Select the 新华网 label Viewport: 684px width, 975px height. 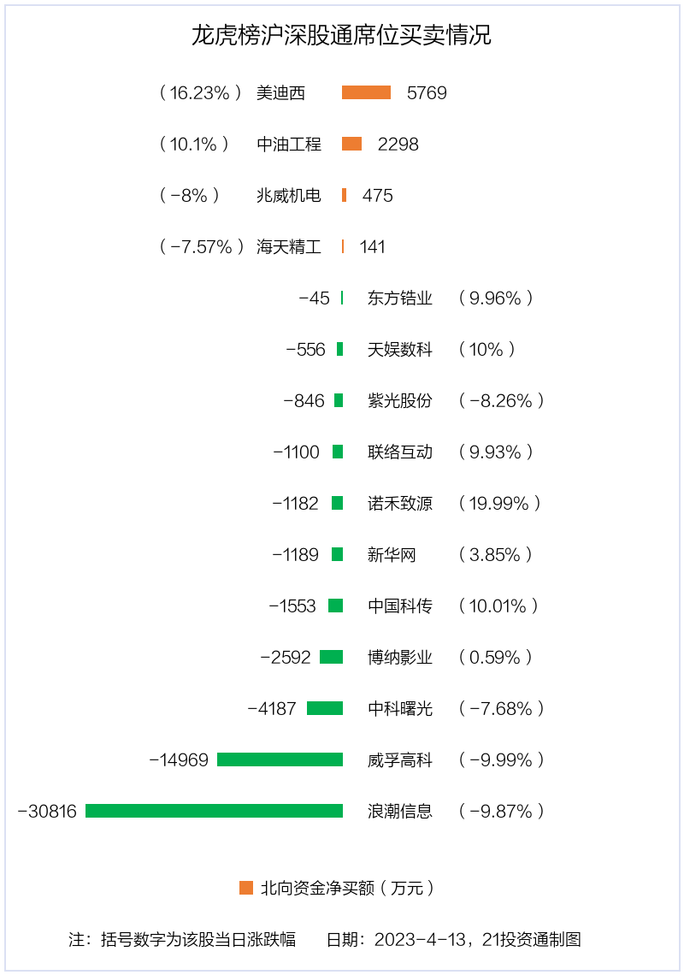(392, 554)
